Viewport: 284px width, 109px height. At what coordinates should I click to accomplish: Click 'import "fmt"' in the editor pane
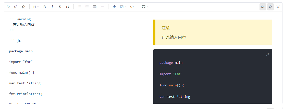pos(21,62)
